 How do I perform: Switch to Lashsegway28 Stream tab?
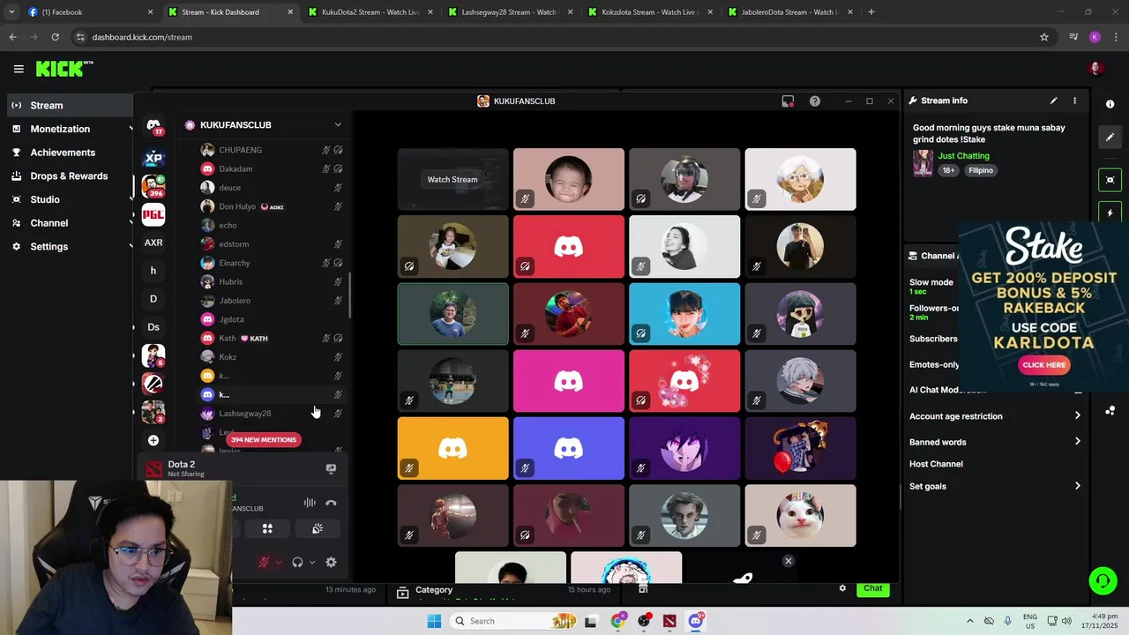pos(509,12)
